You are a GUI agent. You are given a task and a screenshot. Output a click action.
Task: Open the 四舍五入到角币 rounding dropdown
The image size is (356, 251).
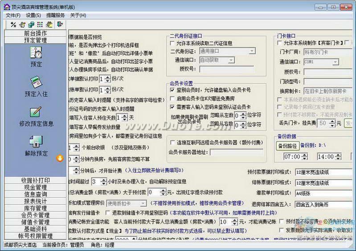point(323,204)
